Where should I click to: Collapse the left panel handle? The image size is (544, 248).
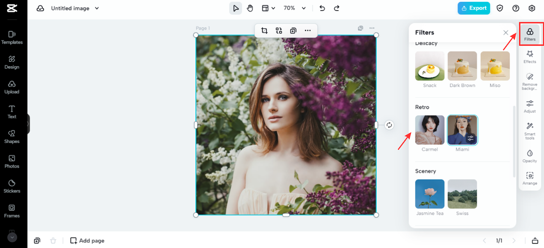(28, 124)
